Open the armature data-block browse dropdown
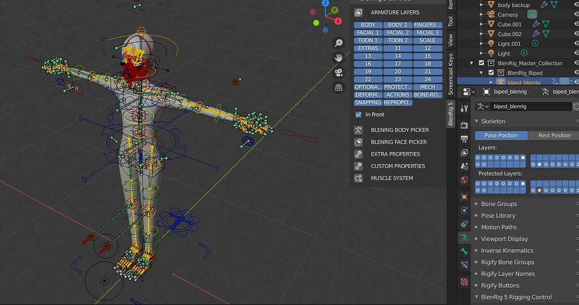 point(482,106)
